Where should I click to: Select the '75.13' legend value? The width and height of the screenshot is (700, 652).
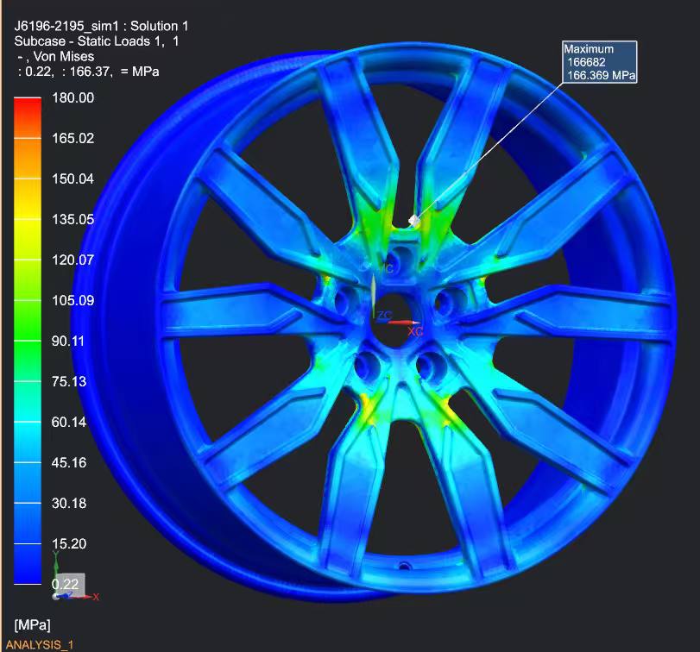click(69, 382)
